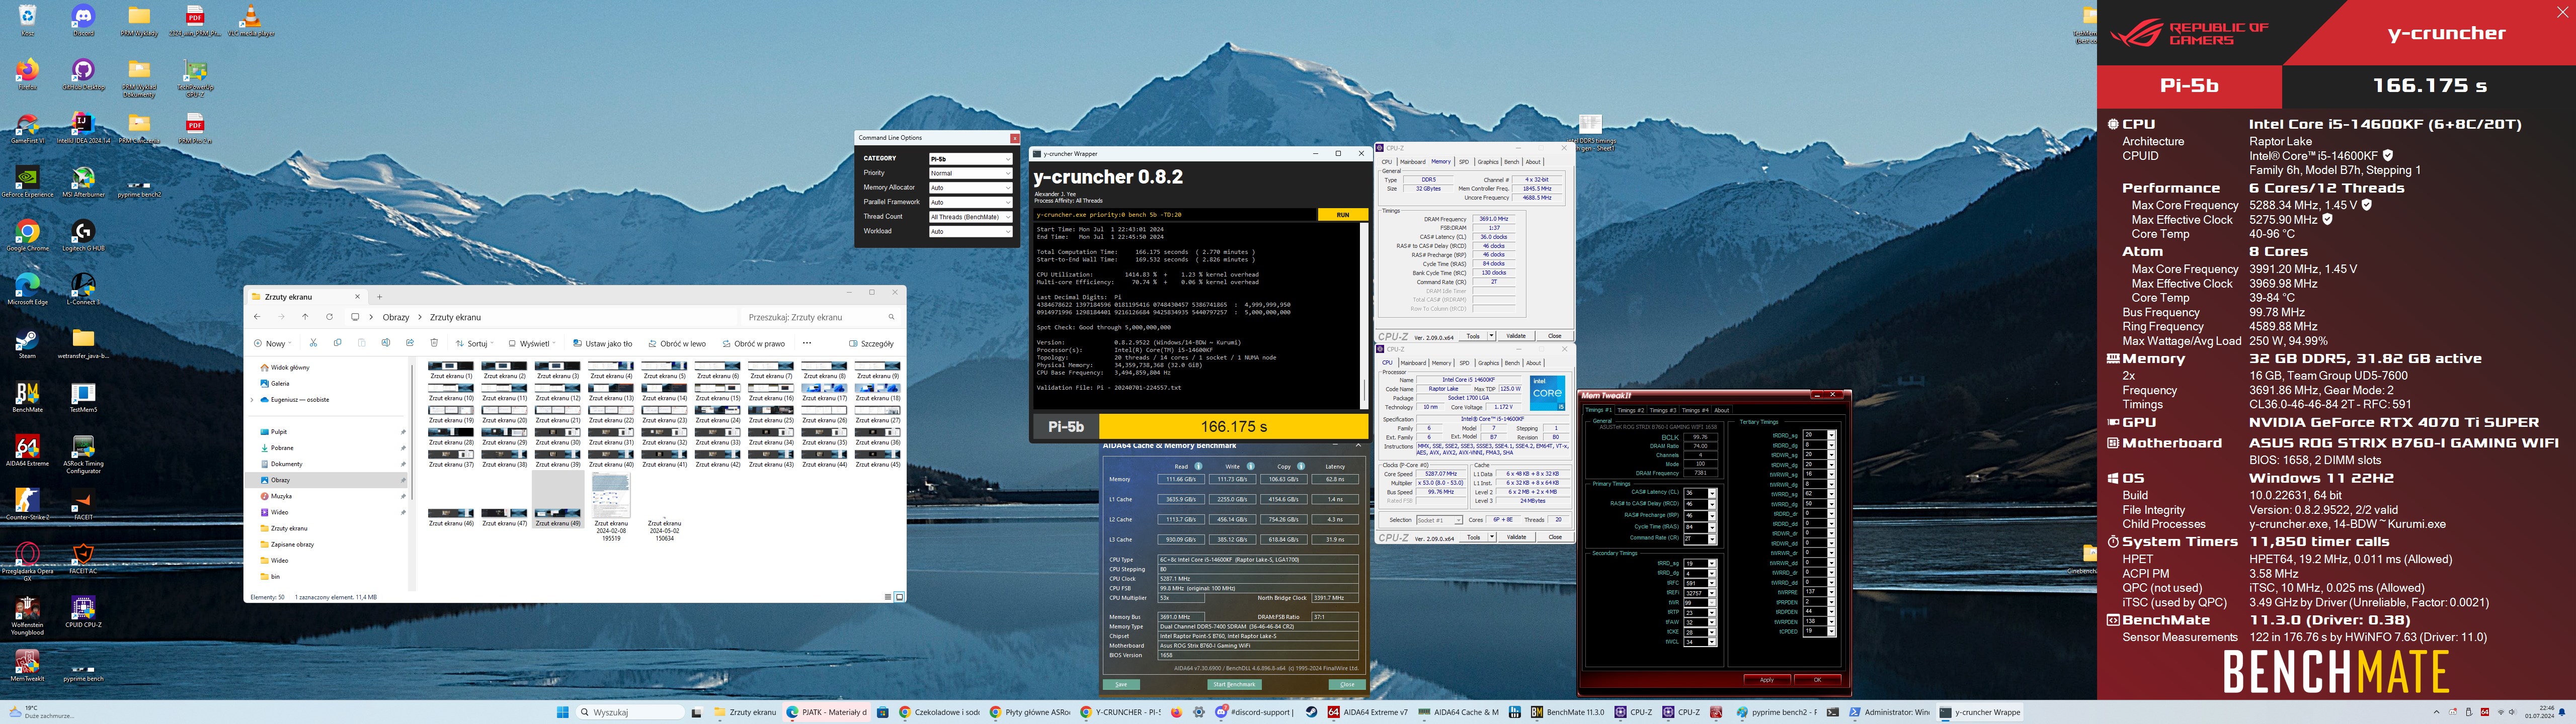Click the Rename icon in File Explorer toolbar

pyautogui.click(x=386, y=343)
